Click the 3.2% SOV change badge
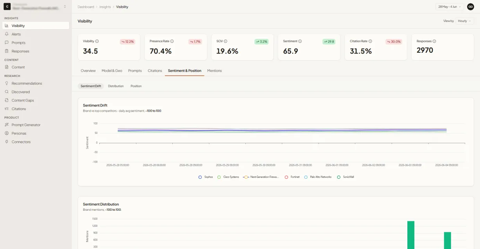 coord(261,41)
